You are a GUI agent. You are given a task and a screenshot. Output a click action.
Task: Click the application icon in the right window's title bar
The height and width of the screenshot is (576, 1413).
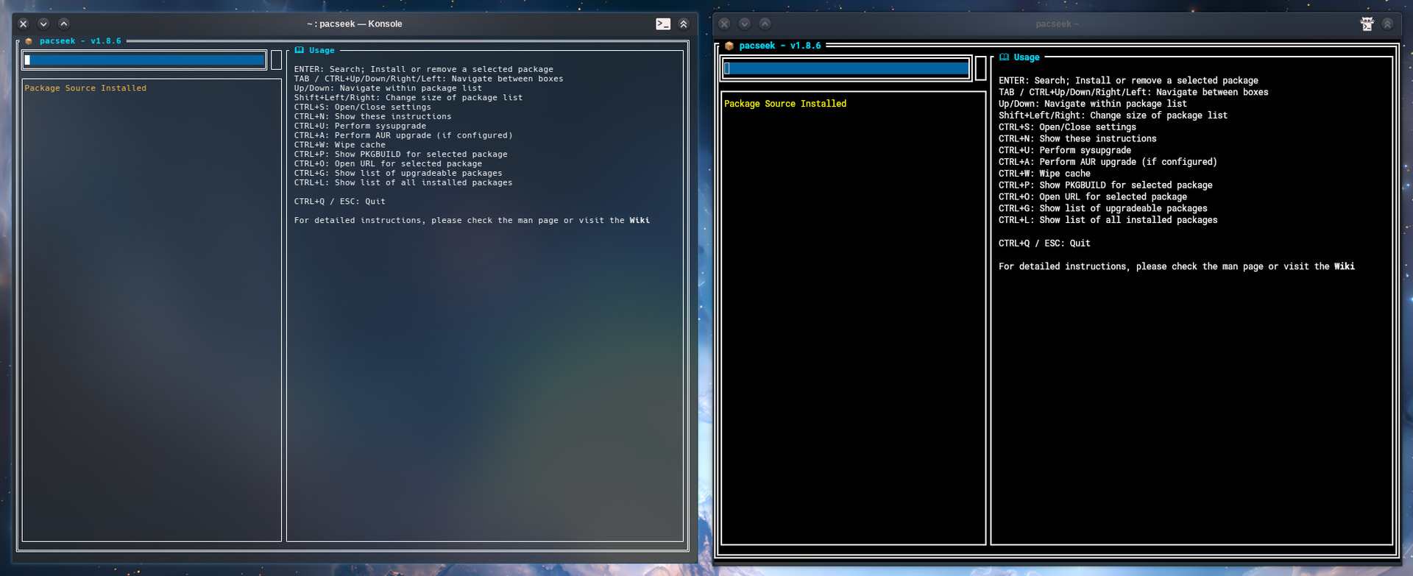[x=1367, y=24]
